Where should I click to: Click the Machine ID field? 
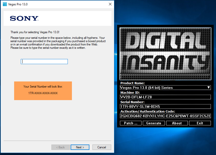(165, 97)
